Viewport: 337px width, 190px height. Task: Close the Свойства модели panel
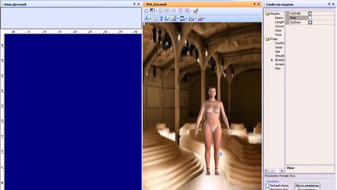click(333, 4)
